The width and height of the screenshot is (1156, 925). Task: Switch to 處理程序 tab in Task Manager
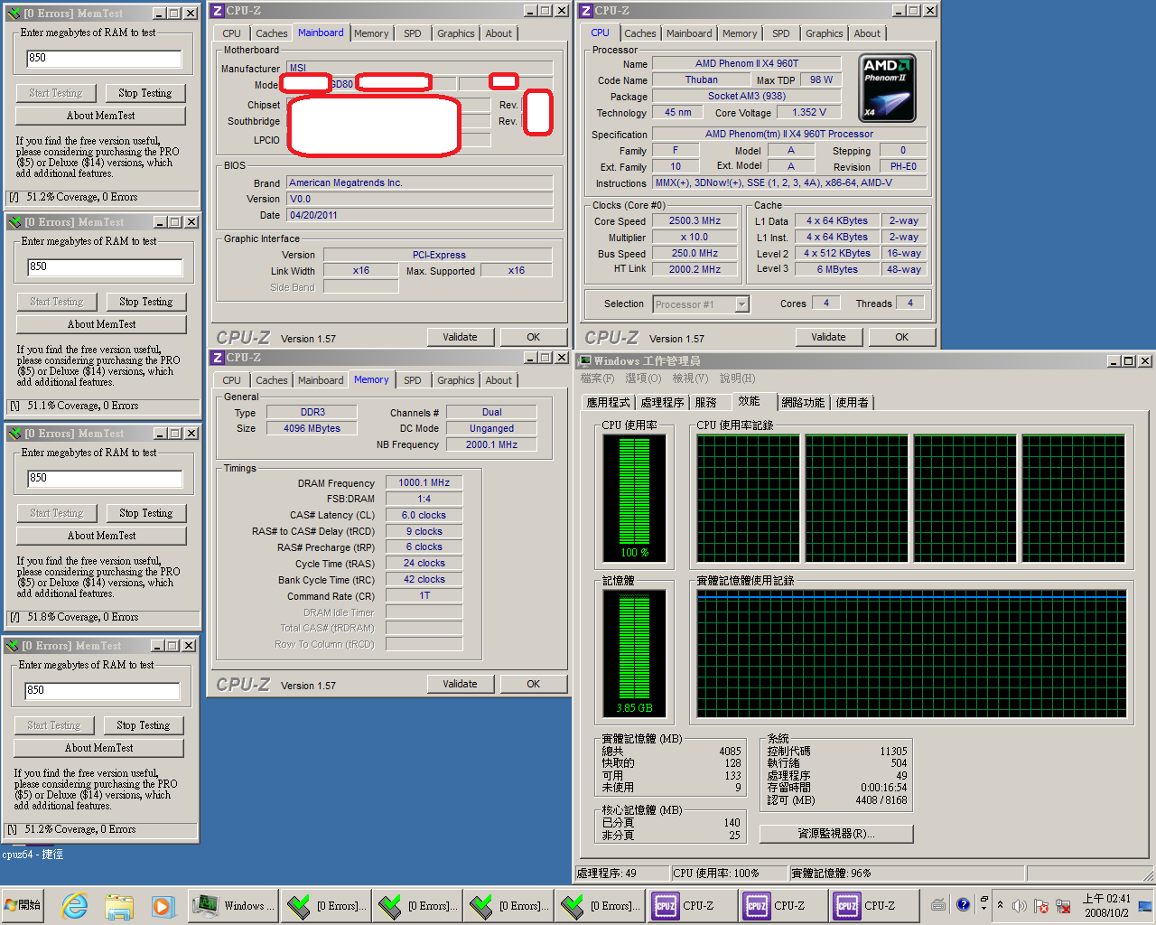(x=662, y=403)
